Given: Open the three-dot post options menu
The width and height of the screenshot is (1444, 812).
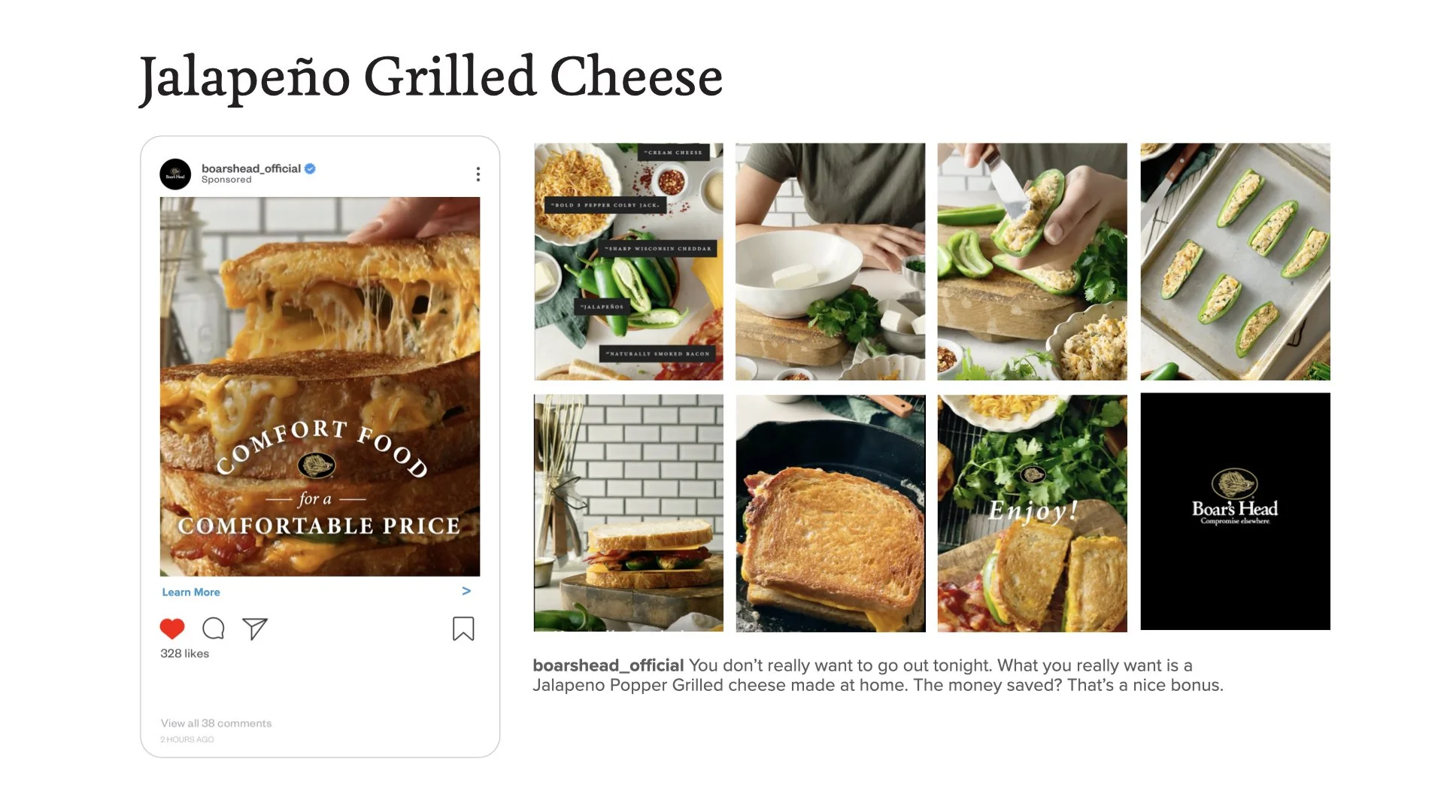Looking at the screenshot, I should 478,174.
